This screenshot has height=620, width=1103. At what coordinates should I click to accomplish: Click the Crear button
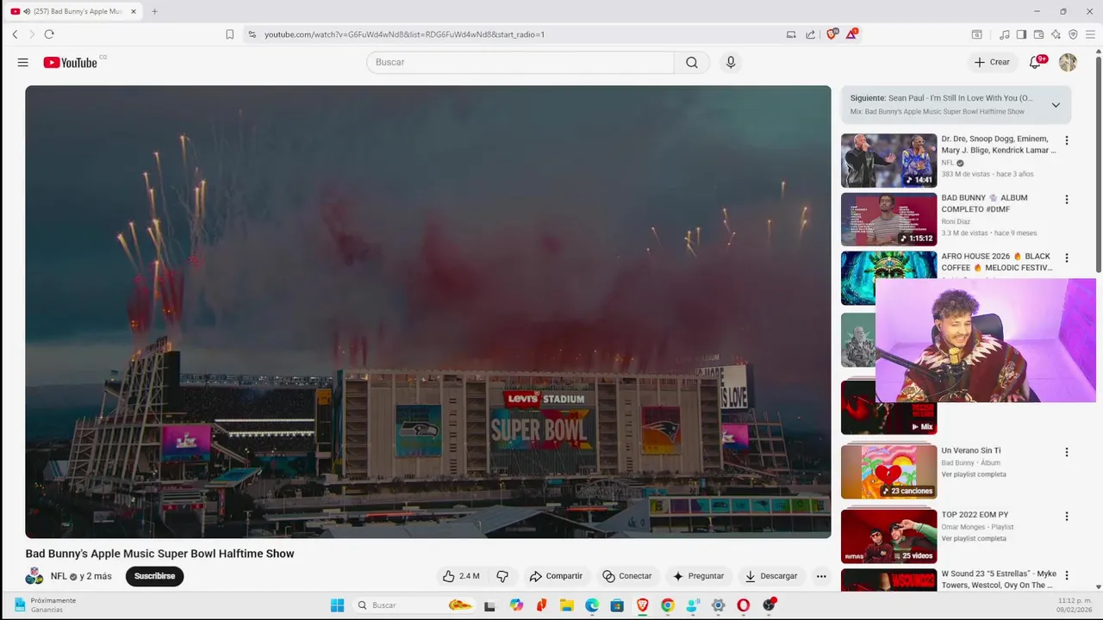click(x=992, y=62)
